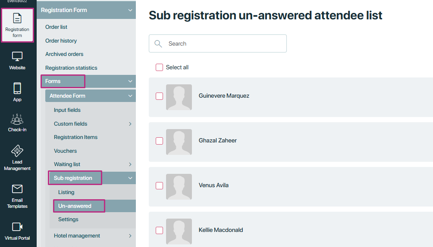Open the Order history menu item
This screenshot has width=433, height=247.
tap(61, 41)
